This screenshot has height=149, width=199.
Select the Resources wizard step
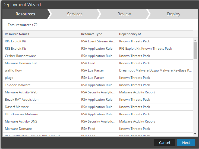coord(25,14)
